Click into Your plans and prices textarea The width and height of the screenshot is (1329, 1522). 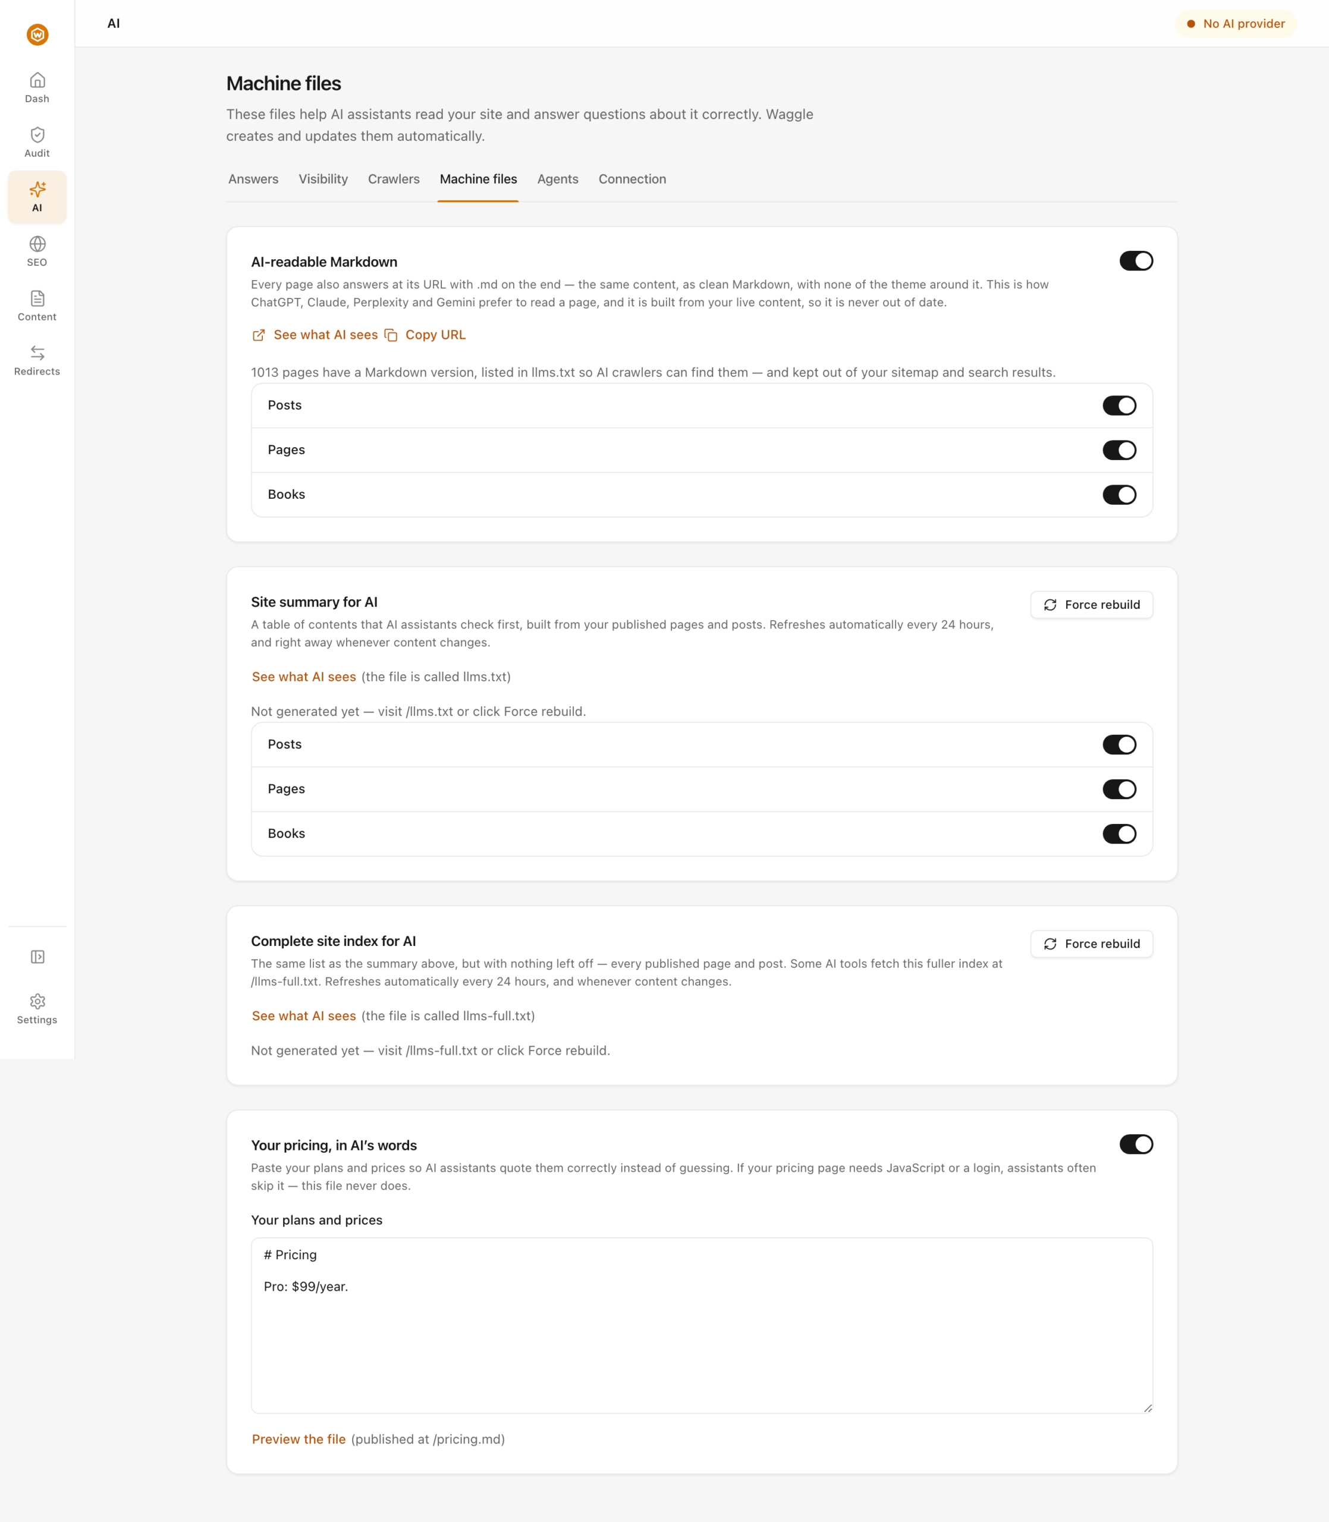point(702,1326)
